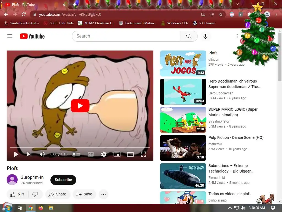Open SUPER MARIO LOGIC video title
Screen dimensions: 282x212
(233, 112)
